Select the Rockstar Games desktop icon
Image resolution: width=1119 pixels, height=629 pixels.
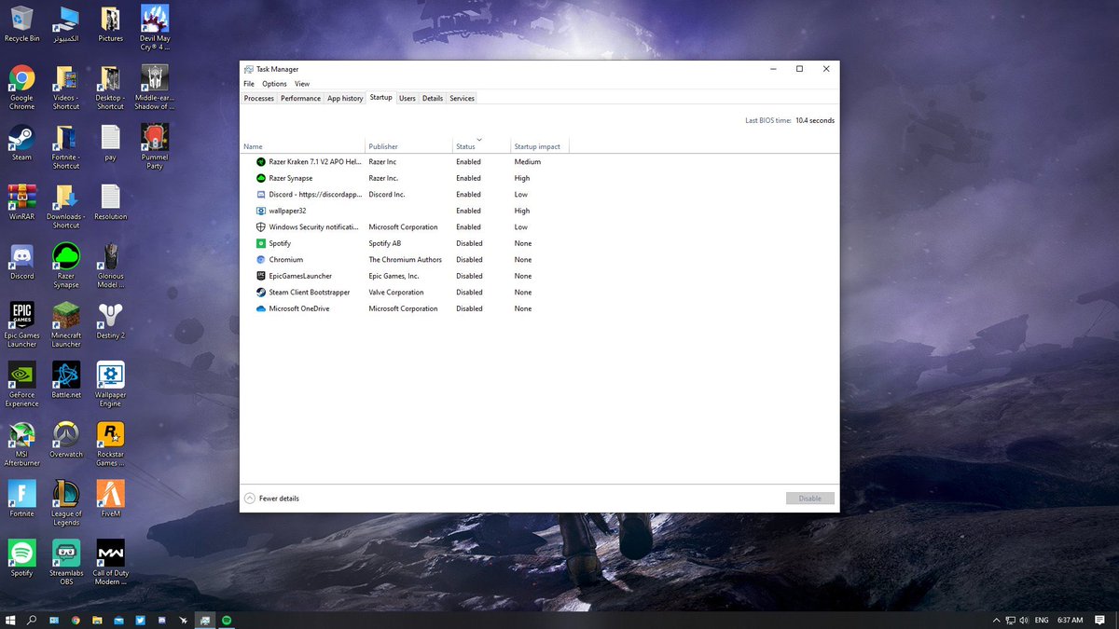pos(110,444)
